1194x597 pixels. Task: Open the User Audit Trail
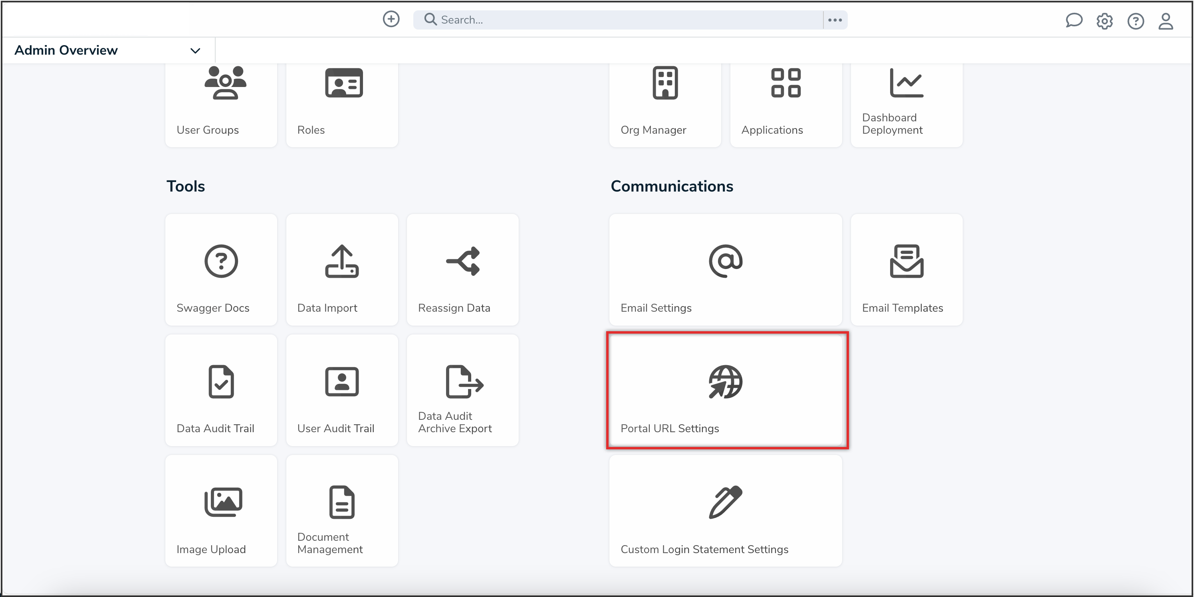[341, 390]
